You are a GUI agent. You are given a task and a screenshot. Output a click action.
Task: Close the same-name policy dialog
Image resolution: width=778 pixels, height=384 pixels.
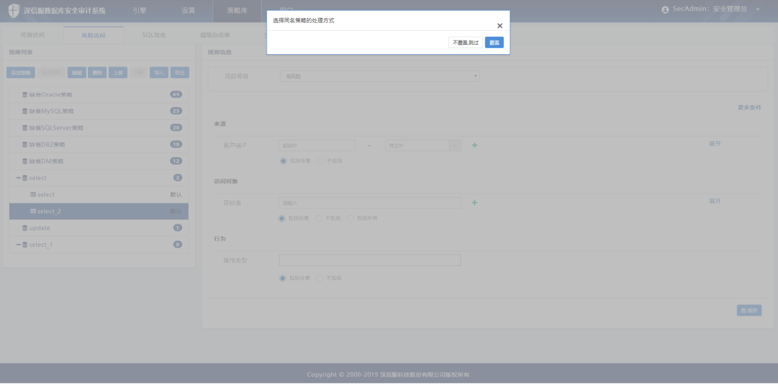500,26
